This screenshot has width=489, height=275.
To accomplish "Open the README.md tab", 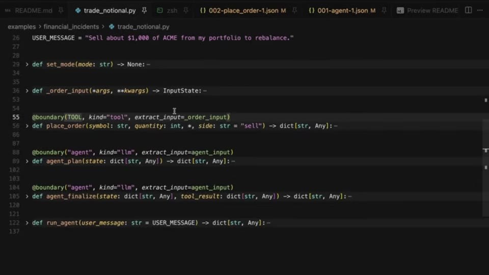I will [34, 11].
